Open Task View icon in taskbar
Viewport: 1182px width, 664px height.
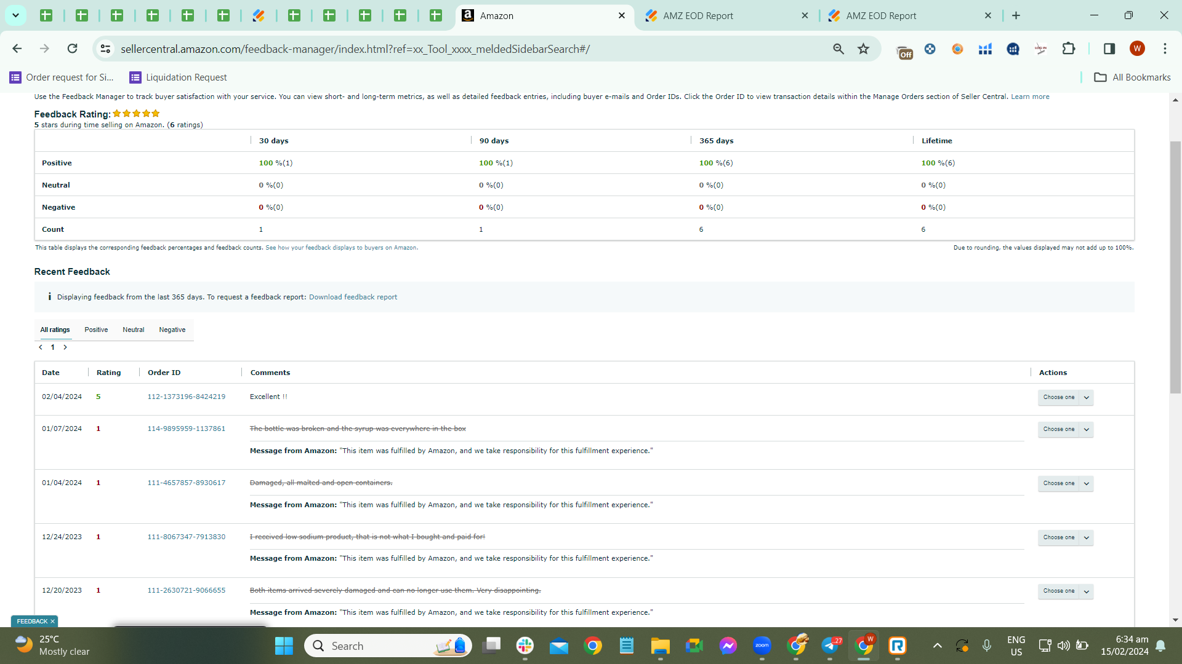pyautogui.click(x=491, y=646)
